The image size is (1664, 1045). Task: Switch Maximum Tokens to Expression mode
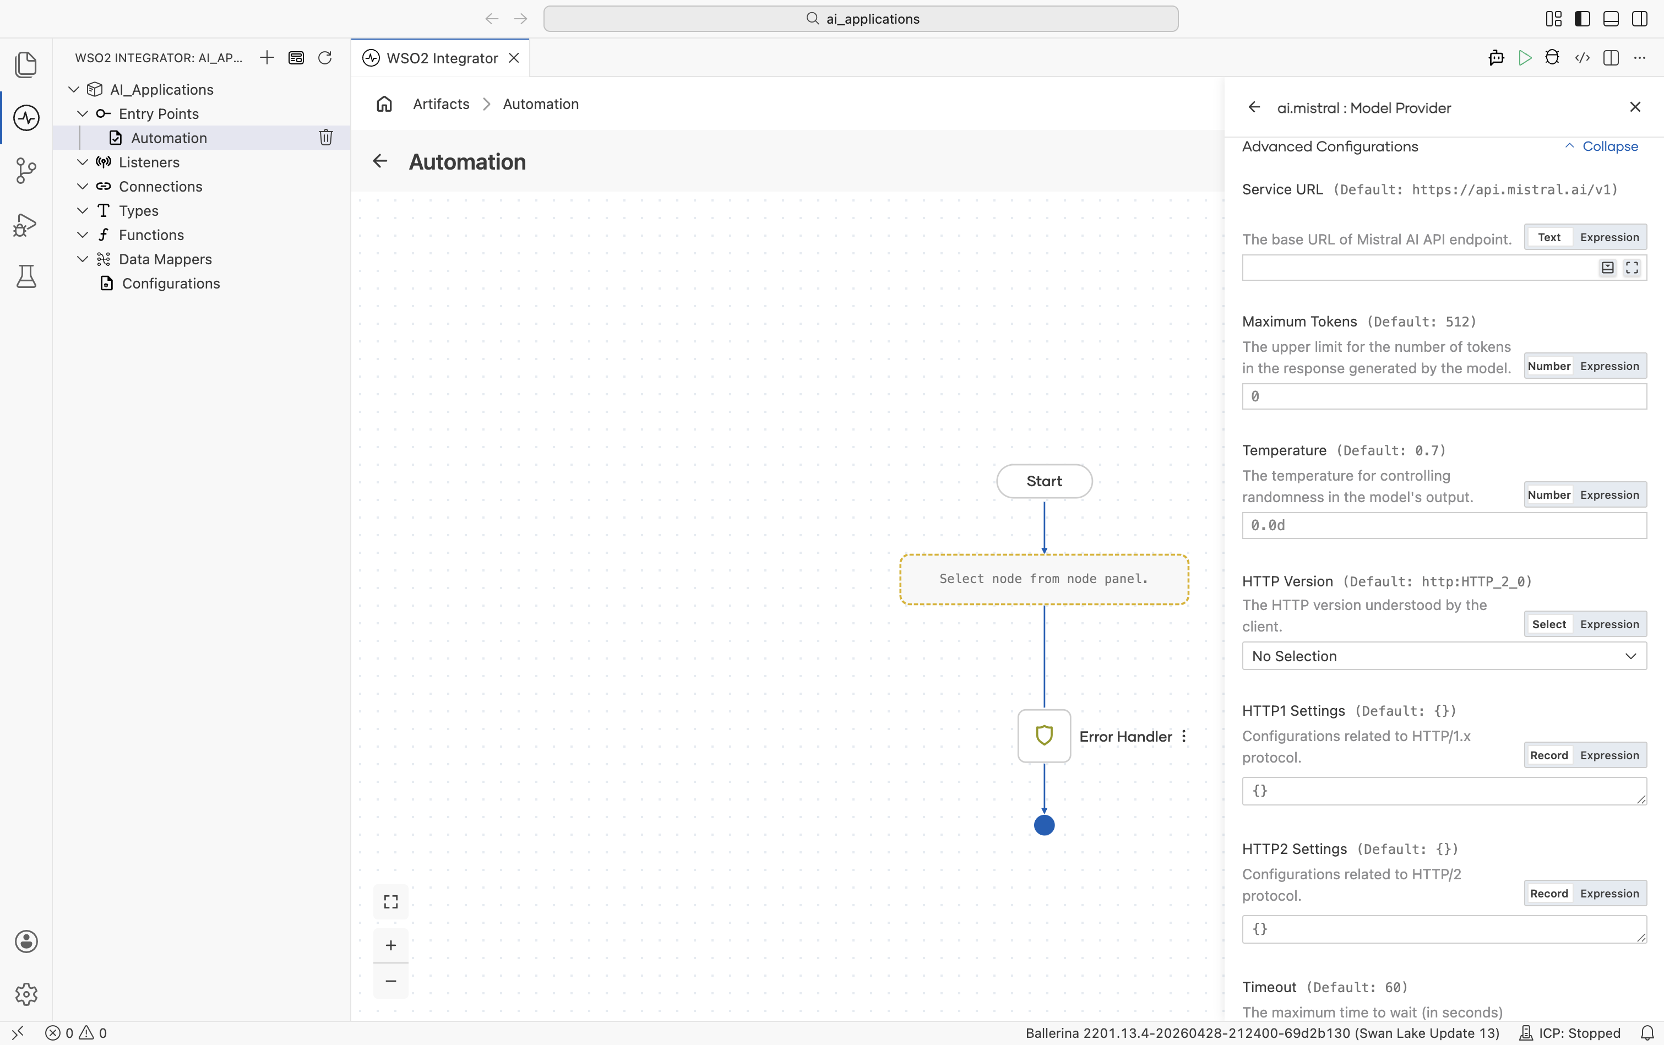pyautogui.click(x=1609, y=366)
